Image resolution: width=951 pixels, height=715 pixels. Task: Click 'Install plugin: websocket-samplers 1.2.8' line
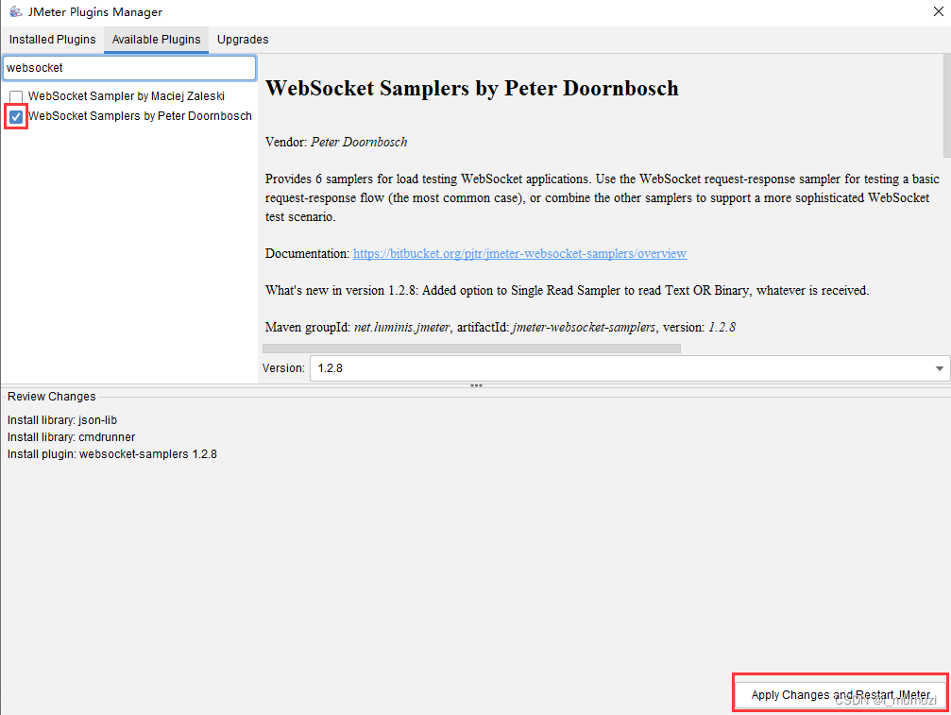tap(111, 454)
